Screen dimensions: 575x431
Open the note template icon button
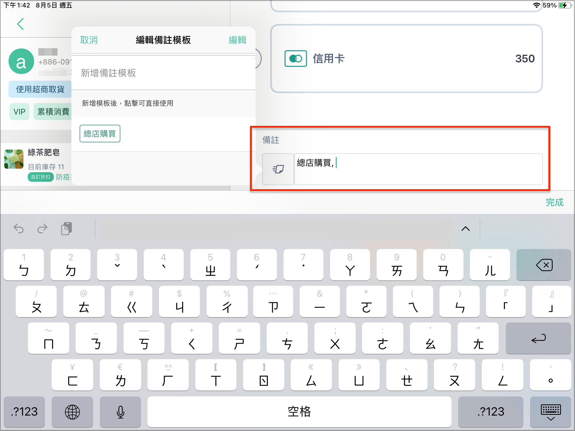pyautogui.click(x=278, y=169)
